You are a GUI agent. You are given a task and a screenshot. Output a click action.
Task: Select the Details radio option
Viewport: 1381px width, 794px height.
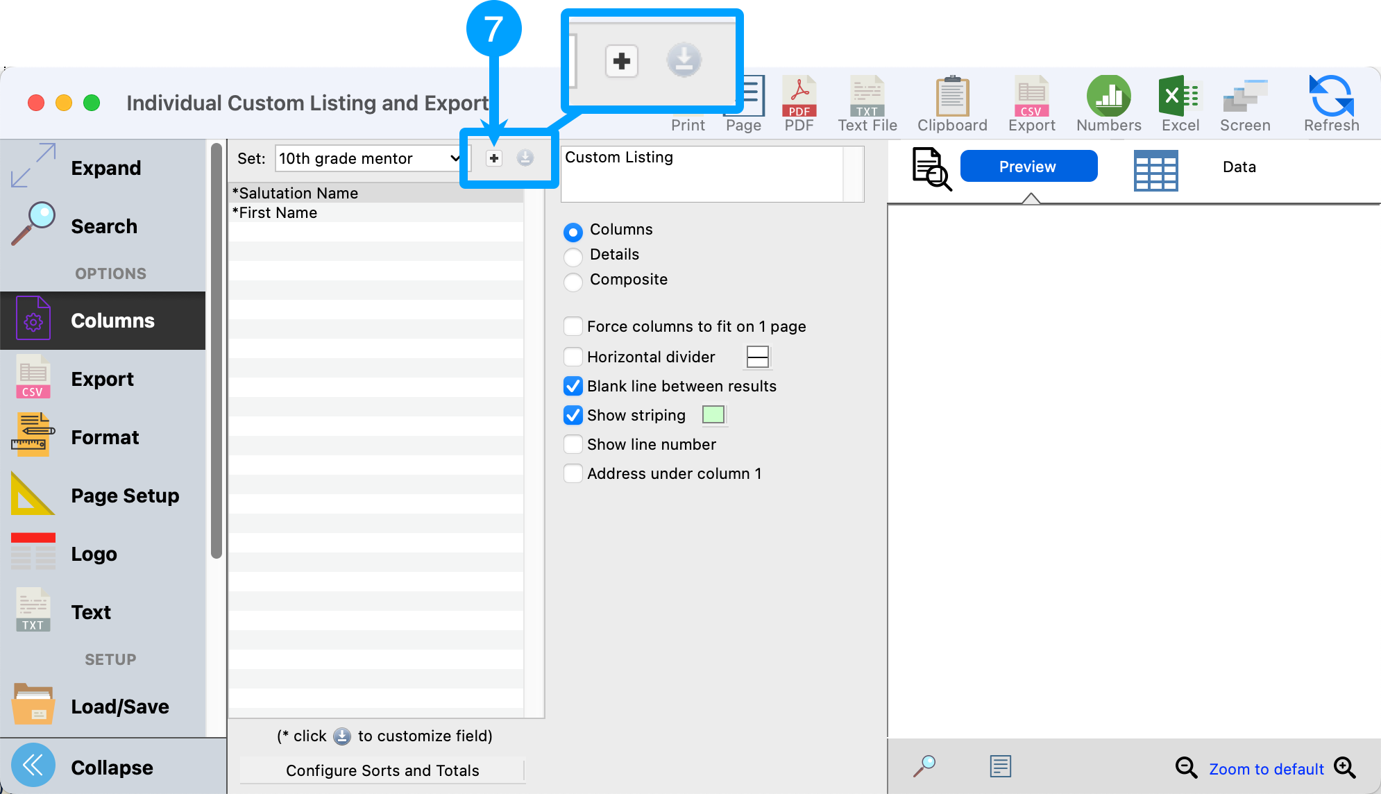[573, 256]
